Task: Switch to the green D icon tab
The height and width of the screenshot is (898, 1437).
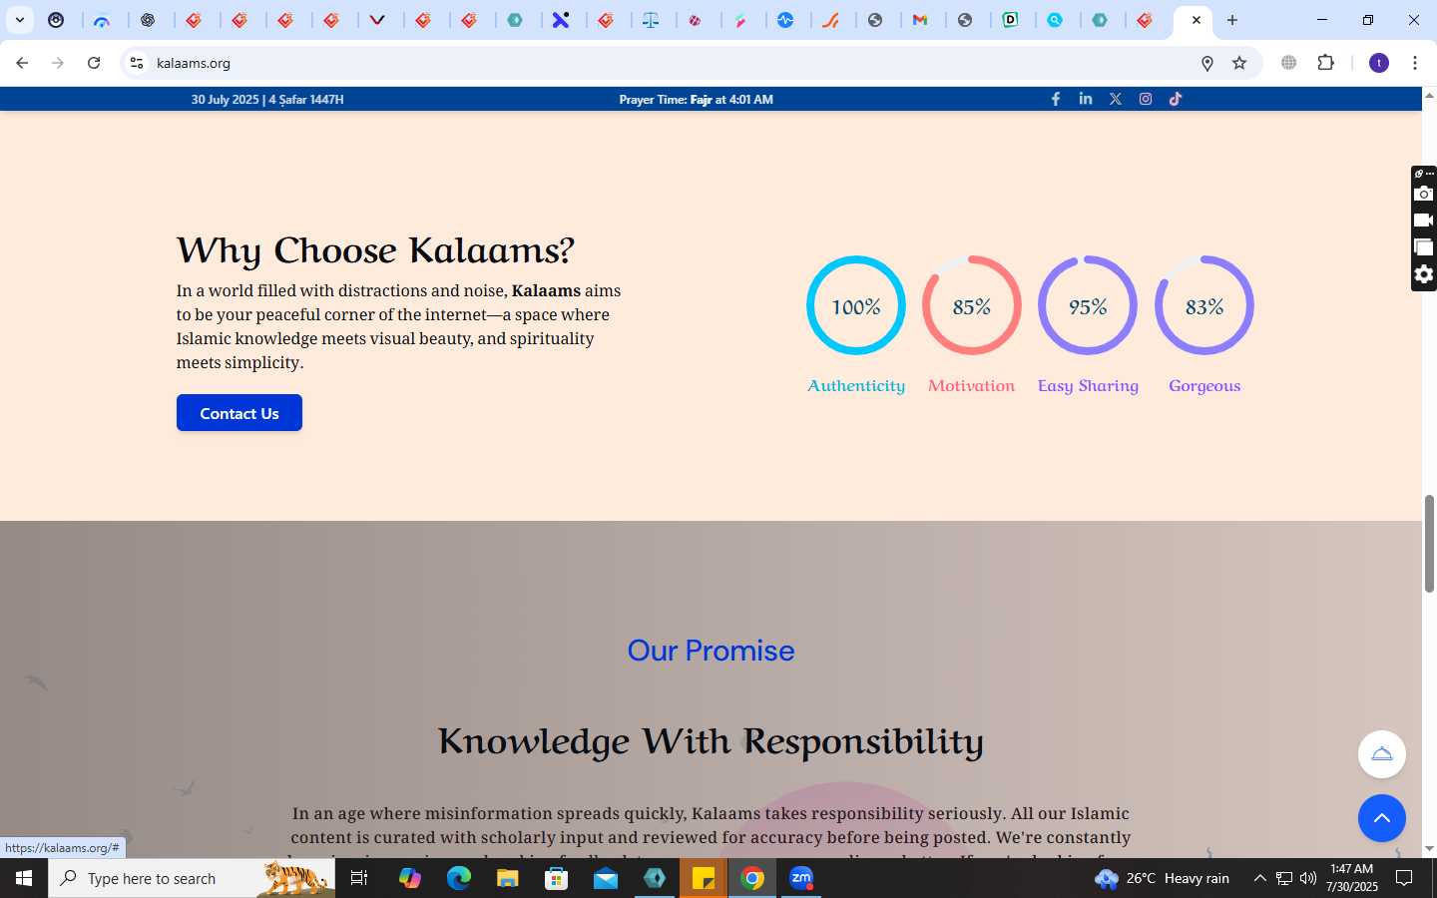Action: pyautogui.click(x=1011, y=20)
